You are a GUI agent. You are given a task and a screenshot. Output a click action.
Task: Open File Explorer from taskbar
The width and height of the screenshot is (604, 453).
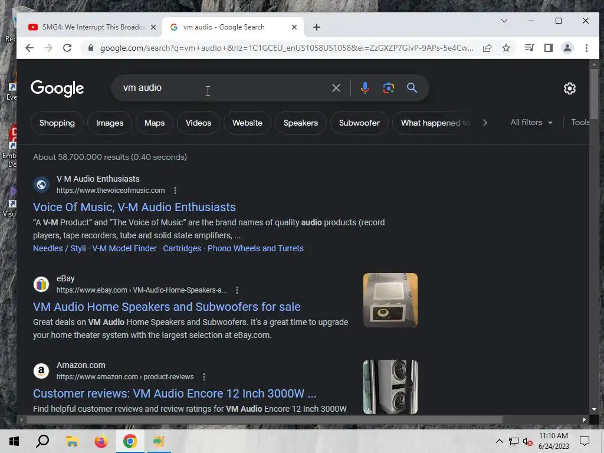pos(71,441)
